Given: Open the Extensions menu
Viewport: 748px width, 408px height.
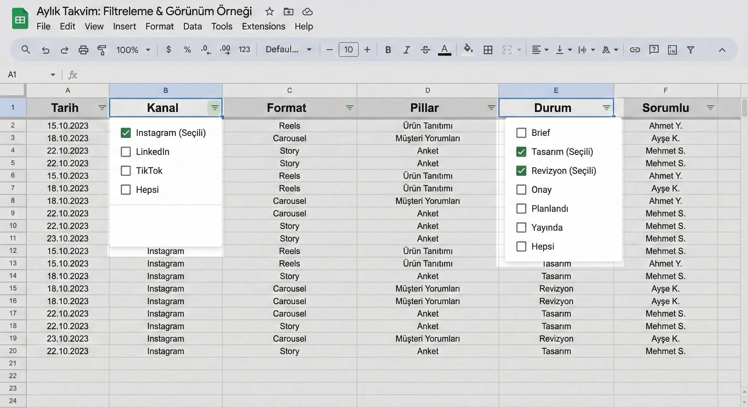Looking at the screenshot, I should [263, 26].
